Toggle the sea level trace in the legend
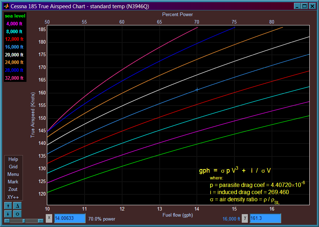 15,16
